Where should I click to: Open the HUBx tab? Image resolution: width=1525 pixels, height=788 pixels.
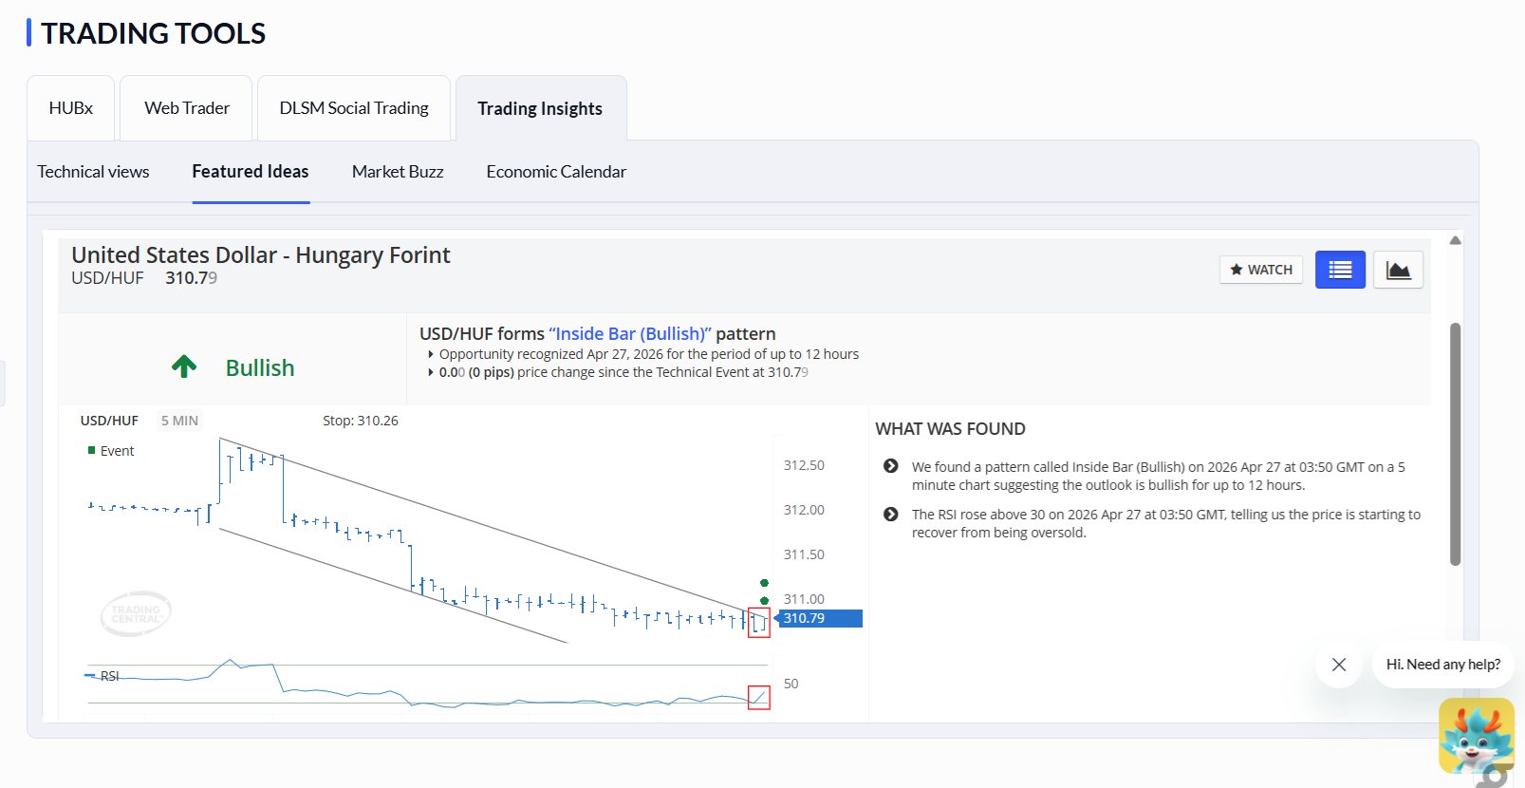coord(71,108)
